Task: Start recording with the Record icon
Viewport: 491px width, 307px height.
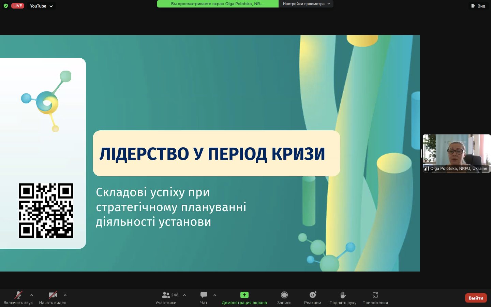Action: tap(284, 295)
